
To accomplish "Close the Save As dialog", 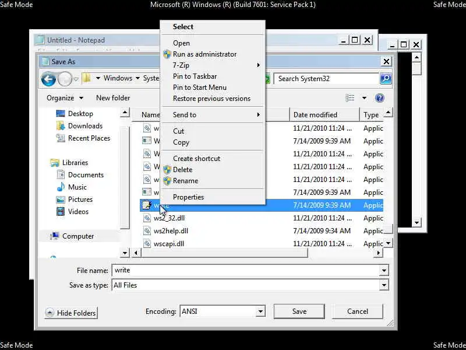I will pyautogui.click(x=386, y=62).
